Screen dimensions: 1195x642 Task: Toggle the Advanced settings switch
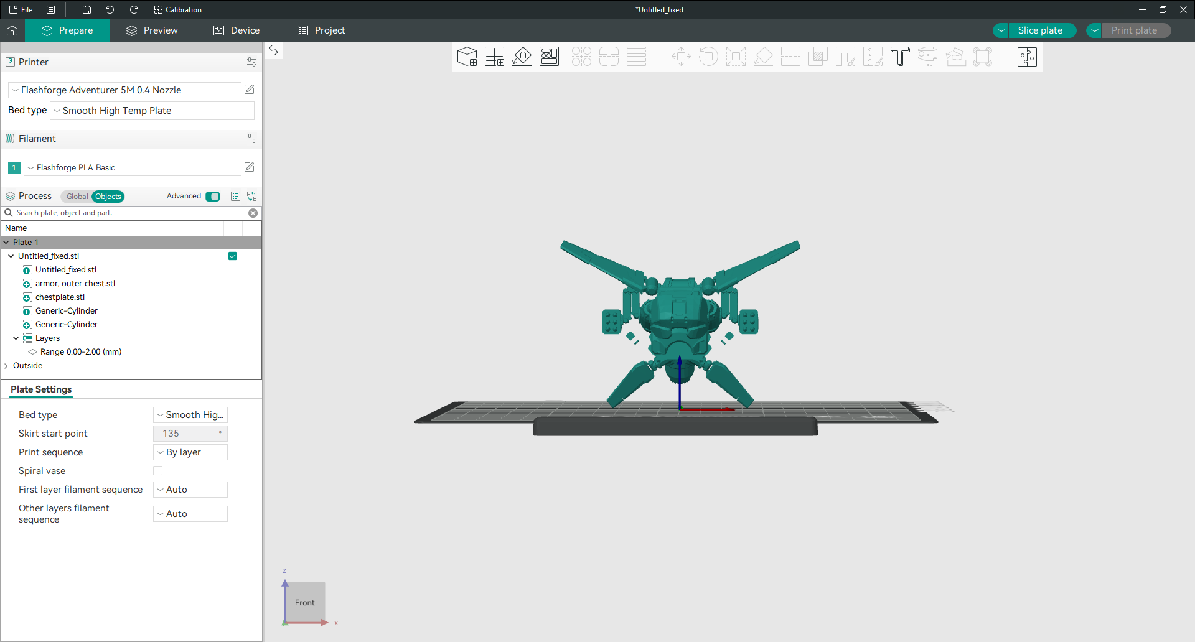tap(213, 197)
